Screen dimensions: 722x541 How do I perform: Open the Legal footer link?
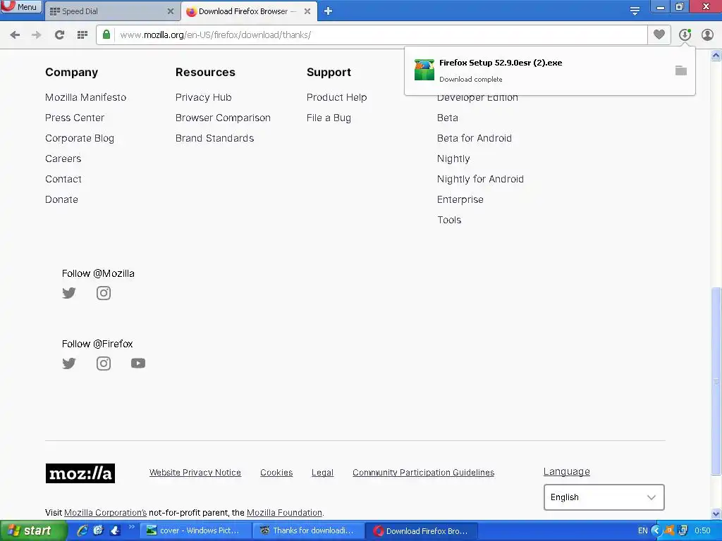[x=322, y=473]
